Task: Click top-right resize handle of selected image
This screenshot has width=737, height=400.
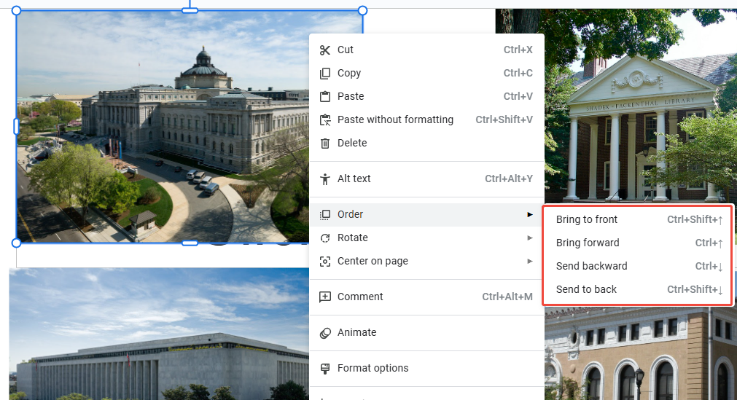Action: 363,10
